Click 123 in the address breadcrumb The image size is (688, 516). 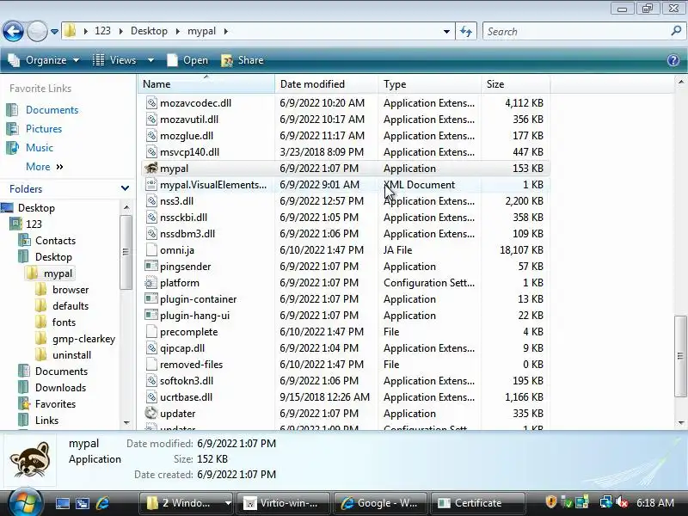coord(102,31)
